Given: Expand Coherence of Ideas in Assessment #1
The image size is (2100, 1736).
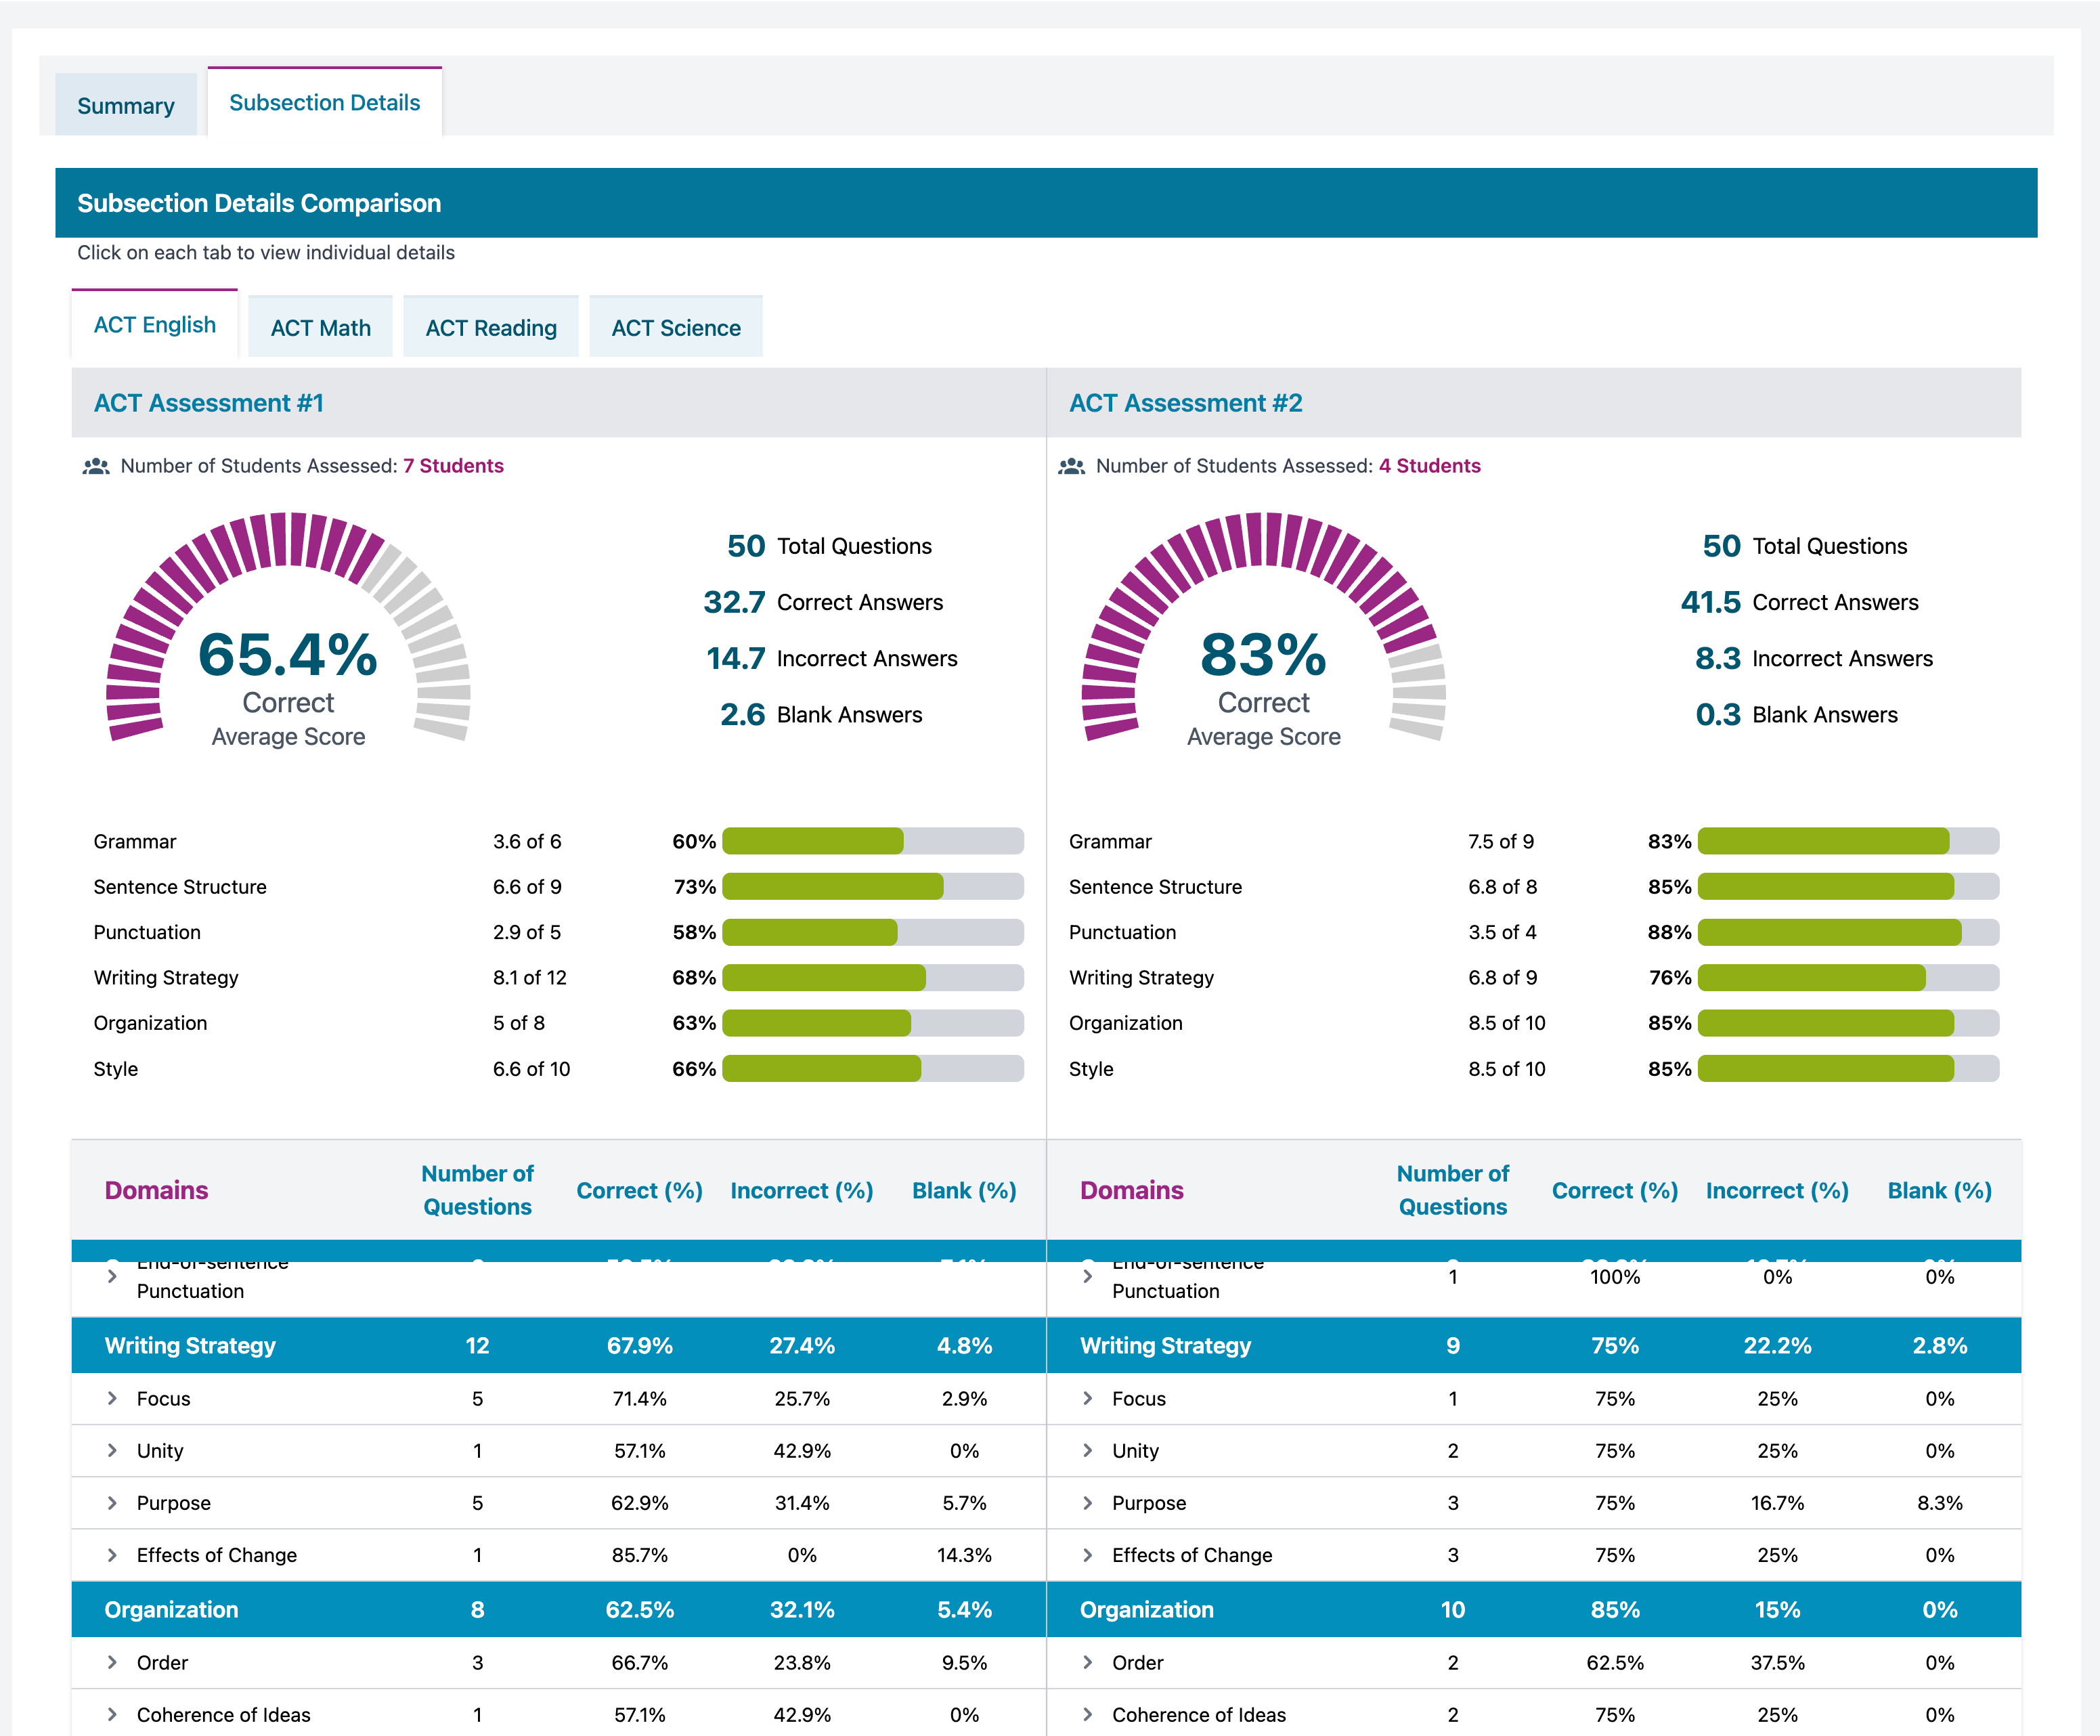Looking at the screenshot, I should click(x=112, y=1714).
